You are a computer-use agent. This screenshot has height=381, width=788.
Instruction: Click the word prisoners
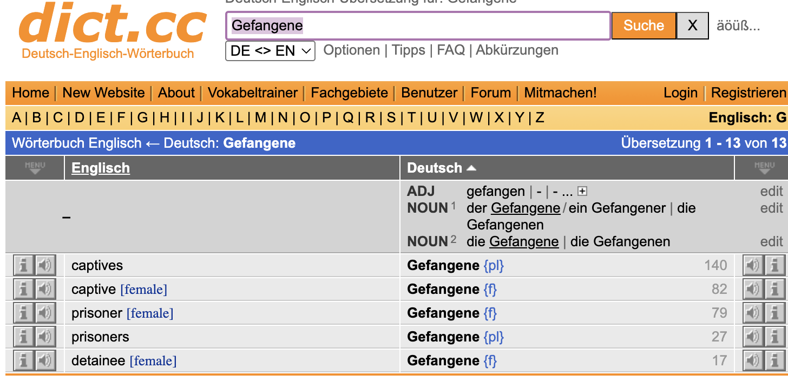100,337
